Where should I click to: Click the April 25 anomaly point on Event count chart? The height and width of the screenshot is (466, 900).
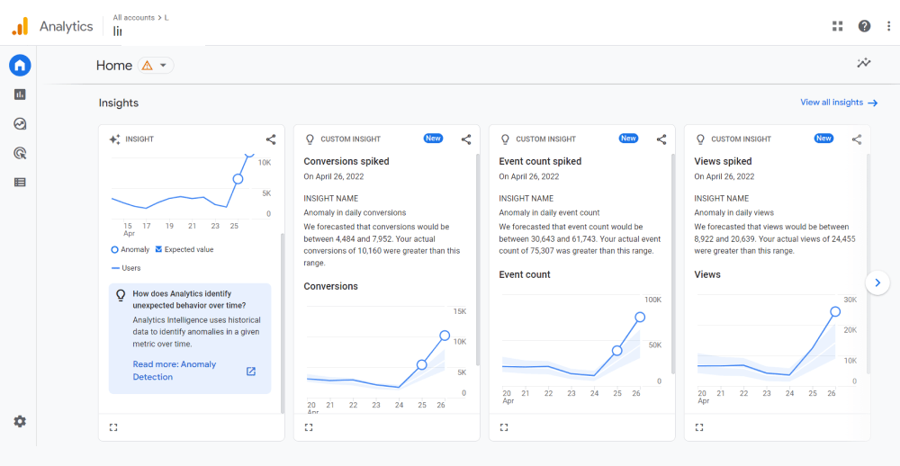tap(617, 351)
